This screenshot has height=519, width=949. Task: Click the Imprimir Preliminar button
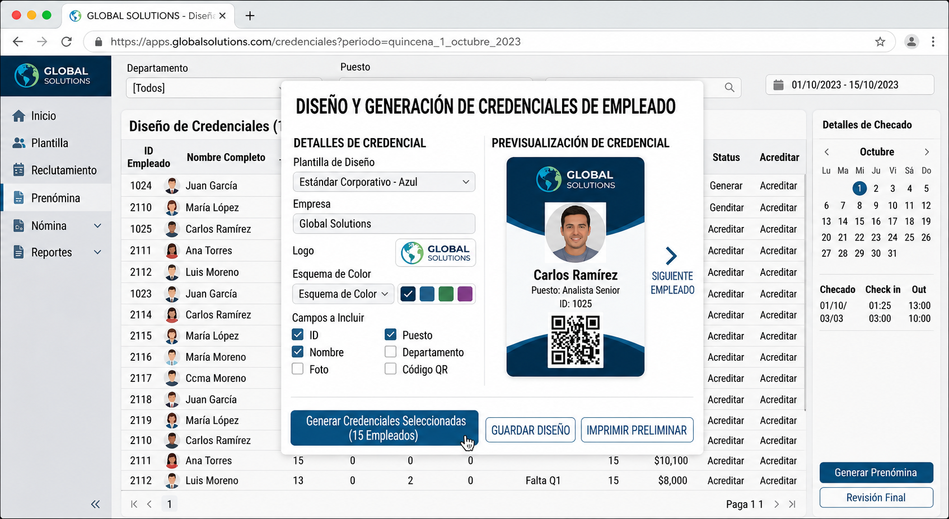(x=637, y=430)
